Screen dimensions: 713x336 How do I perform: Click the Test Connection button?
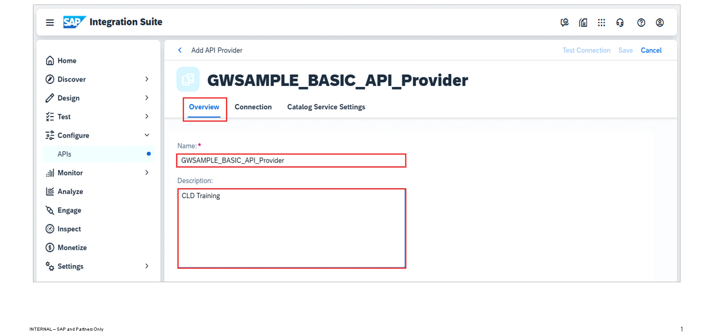[x=586, y=50]
